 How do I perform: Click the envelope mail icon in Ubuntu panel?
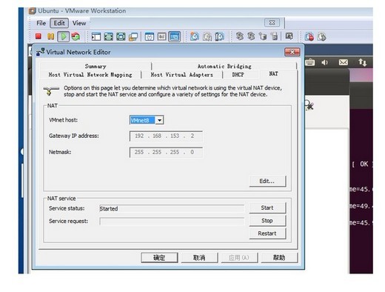pyautogui.click(x=344, y=62)
